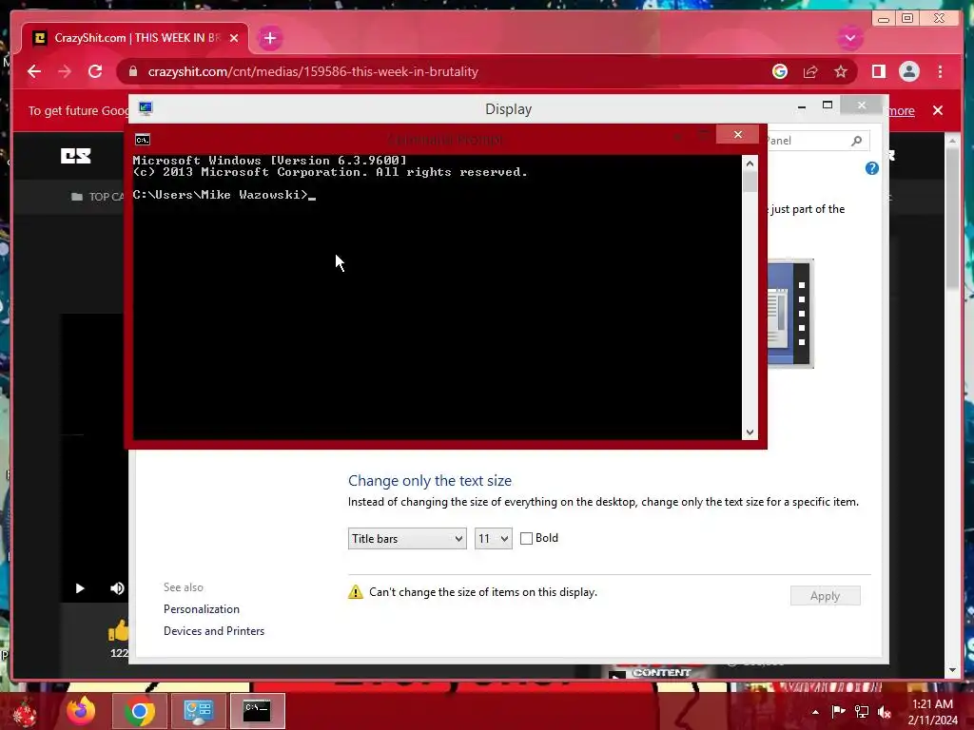Click 'Change only the text size' heading
Screen dimensions: 974x730
click(x=430, y=480)
